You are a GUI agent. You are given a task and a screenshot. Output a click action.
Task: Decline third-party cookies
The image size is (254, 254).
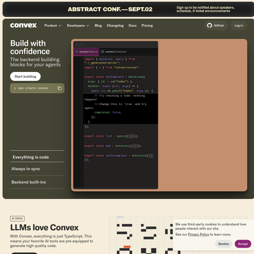(x=224, y=244)
